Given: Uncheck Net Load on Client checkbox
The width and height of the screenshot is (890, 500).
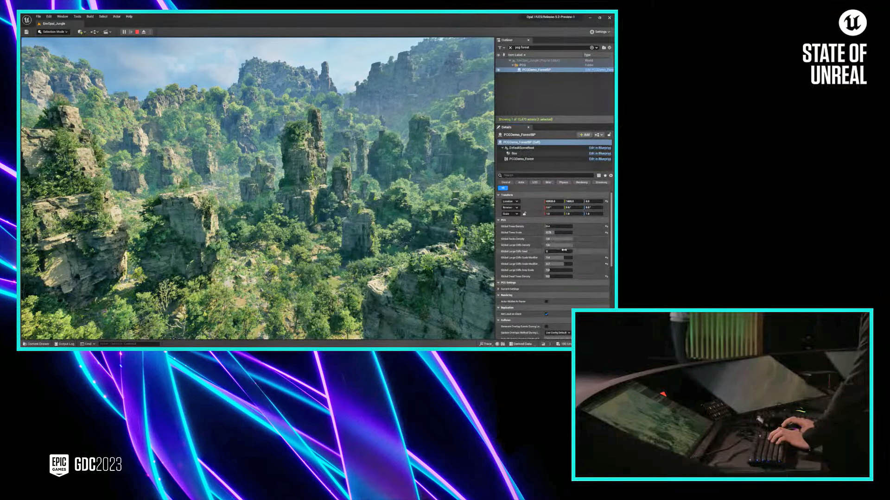Looking at the screenshot, I should coord(547,314).
